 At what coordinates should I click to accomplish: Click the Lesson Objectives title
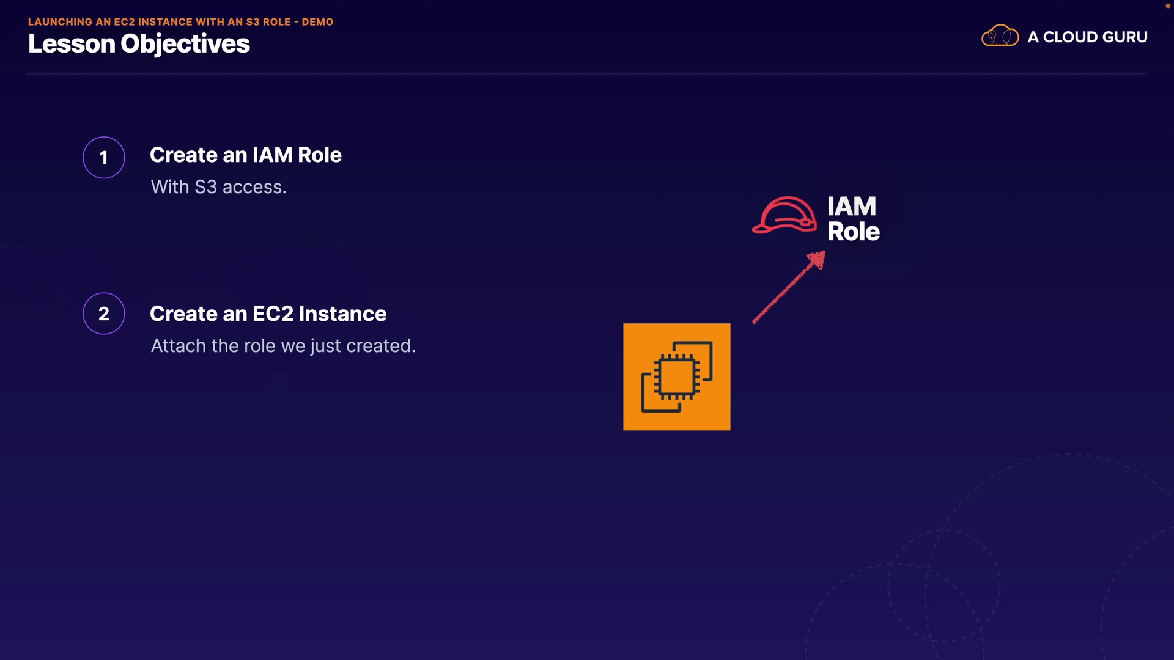[139, 44]
